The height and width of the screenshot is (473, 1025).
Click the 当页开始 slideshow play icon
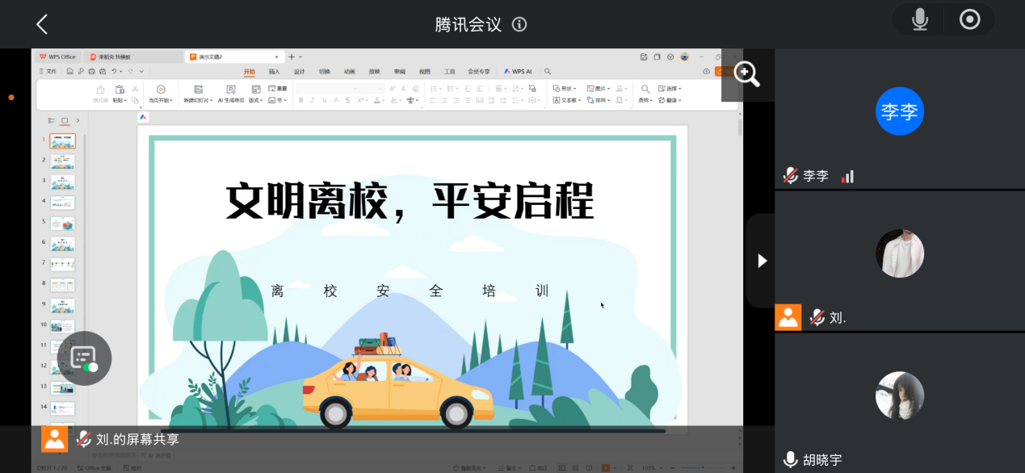click(x=161, y=89)
